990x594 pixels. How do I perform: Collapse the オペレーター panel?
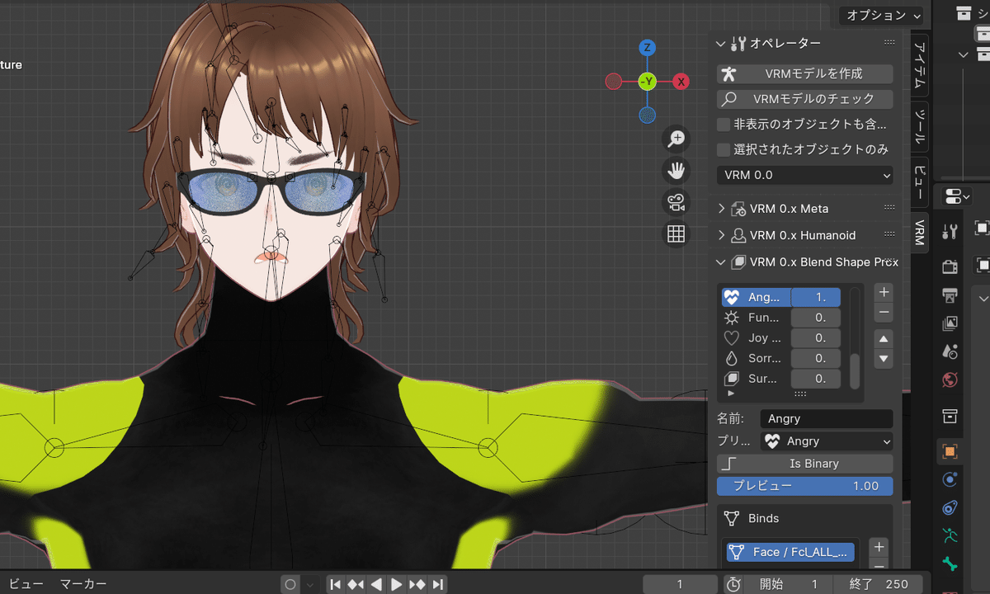[x=720, y=43]
